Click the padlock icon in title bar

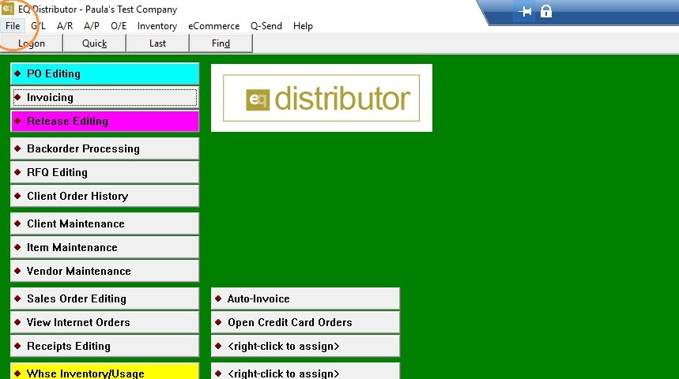[x=546, y=11]
